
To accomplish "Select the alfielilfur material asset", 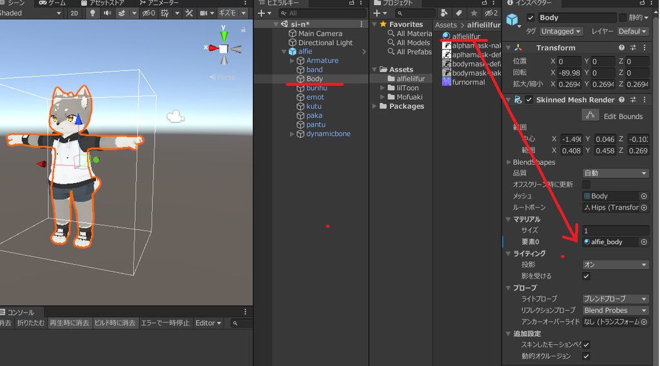I will pyautogui.click(x=461, y=36).
